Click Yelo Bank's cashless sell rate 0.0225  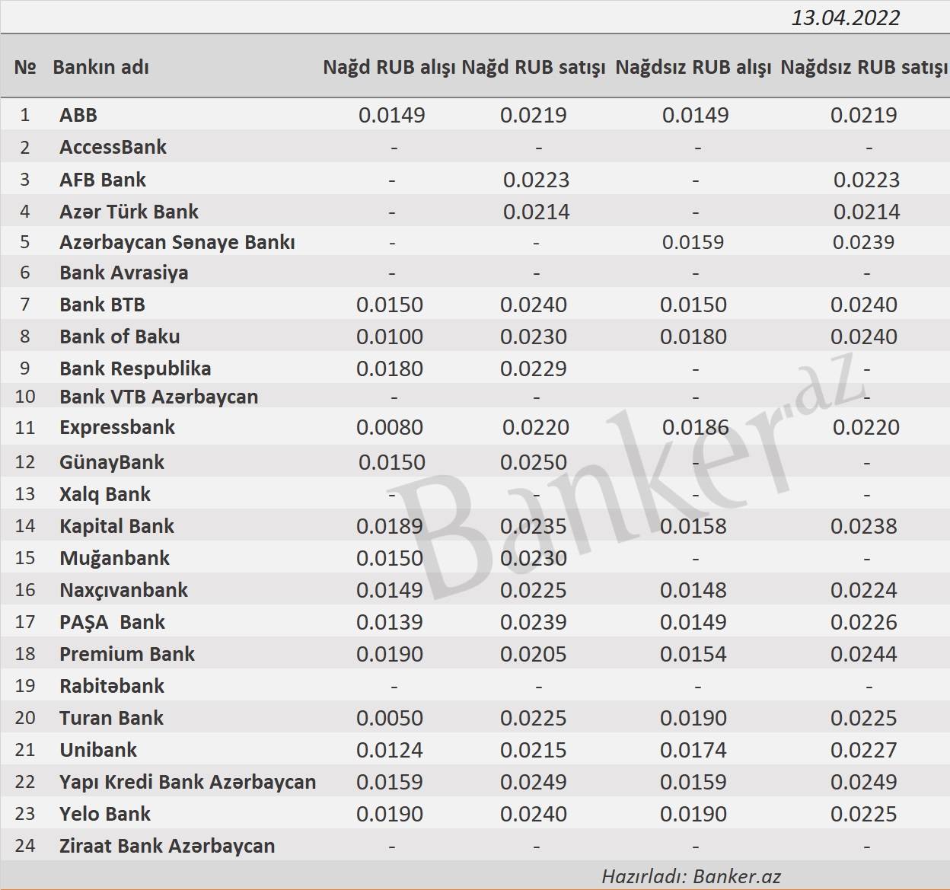pos(864,814)
